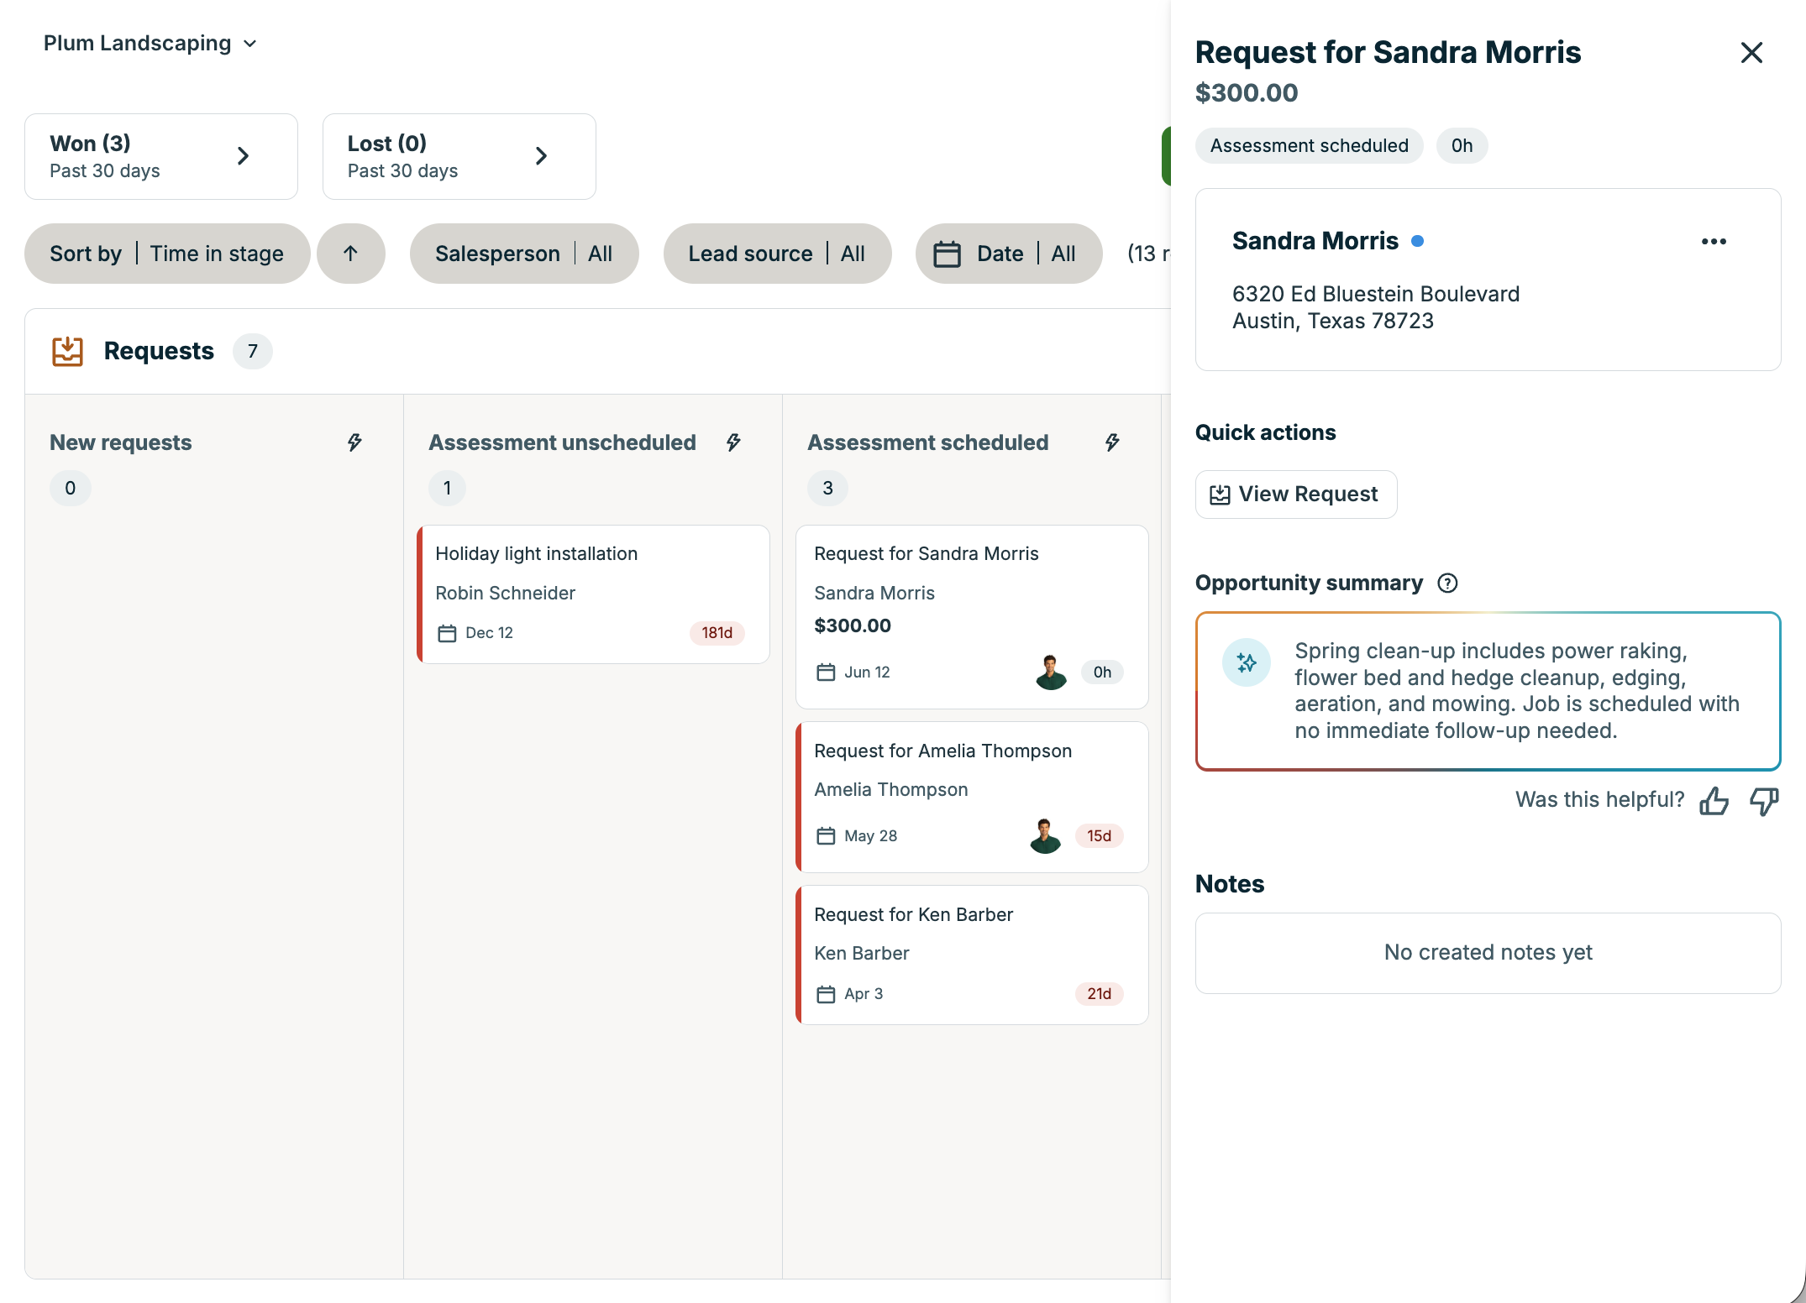Viewport: 1806px width, 1303px height.
Task: Select the Request for Ken Barber card
Action: [x=972, y=955]
